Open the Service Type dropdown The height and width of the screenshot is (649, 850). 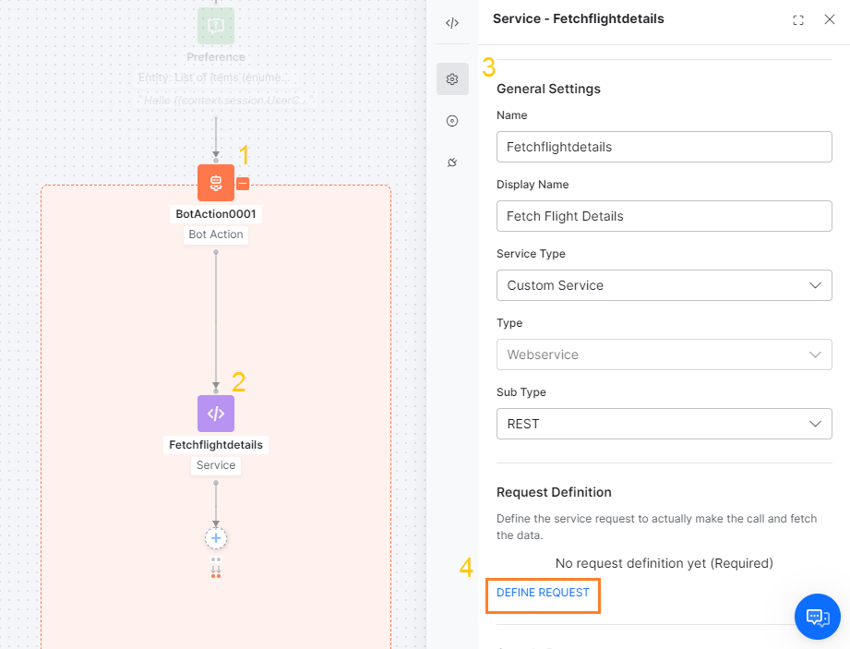664,285
